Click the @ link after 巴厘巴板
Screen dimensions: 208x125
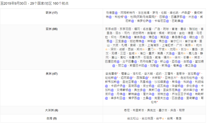(x=118, y=62)
